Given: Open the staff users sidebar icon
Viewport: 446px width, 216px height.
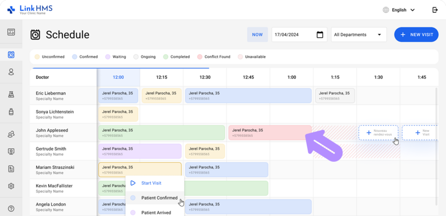Looking at the screenshot, I should click(x=11, y=134).
